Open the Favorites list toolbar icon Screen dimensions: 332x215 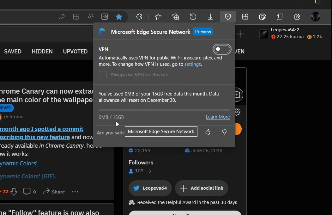coord(158,17)
